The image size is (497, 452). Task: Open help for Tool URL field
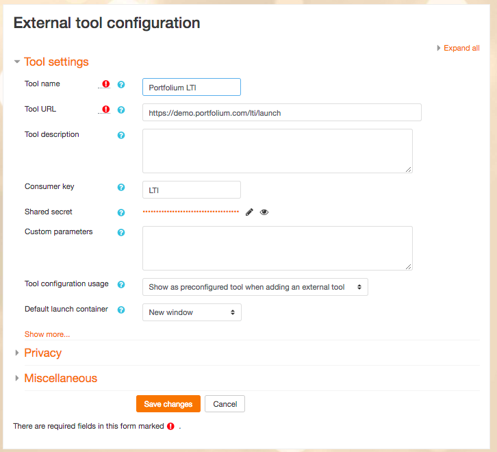click(x=121, y=110)
